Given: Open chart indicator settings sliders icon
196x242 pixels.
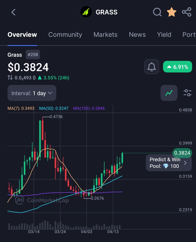Looking at the screenshot, I should (187, 93).
